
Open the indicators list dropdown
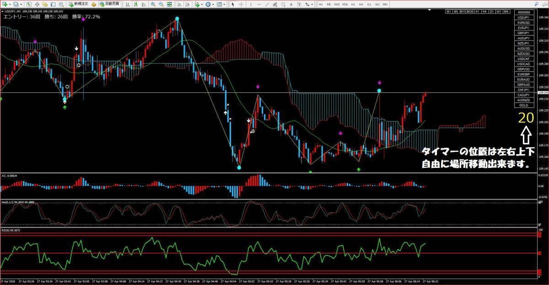point(202,4)
